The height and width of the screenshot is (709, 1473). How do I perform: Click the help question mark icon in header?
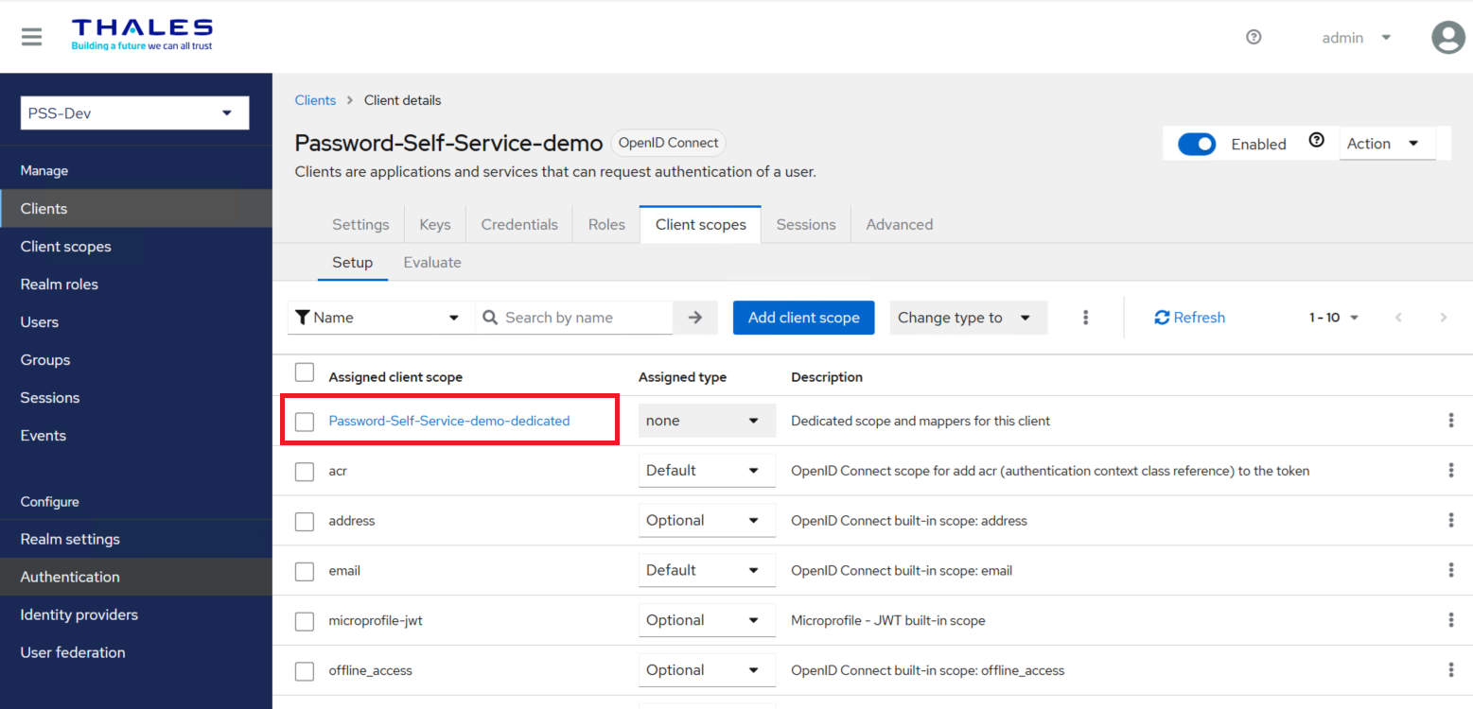pyautogui.click(x=1254, y=37)
